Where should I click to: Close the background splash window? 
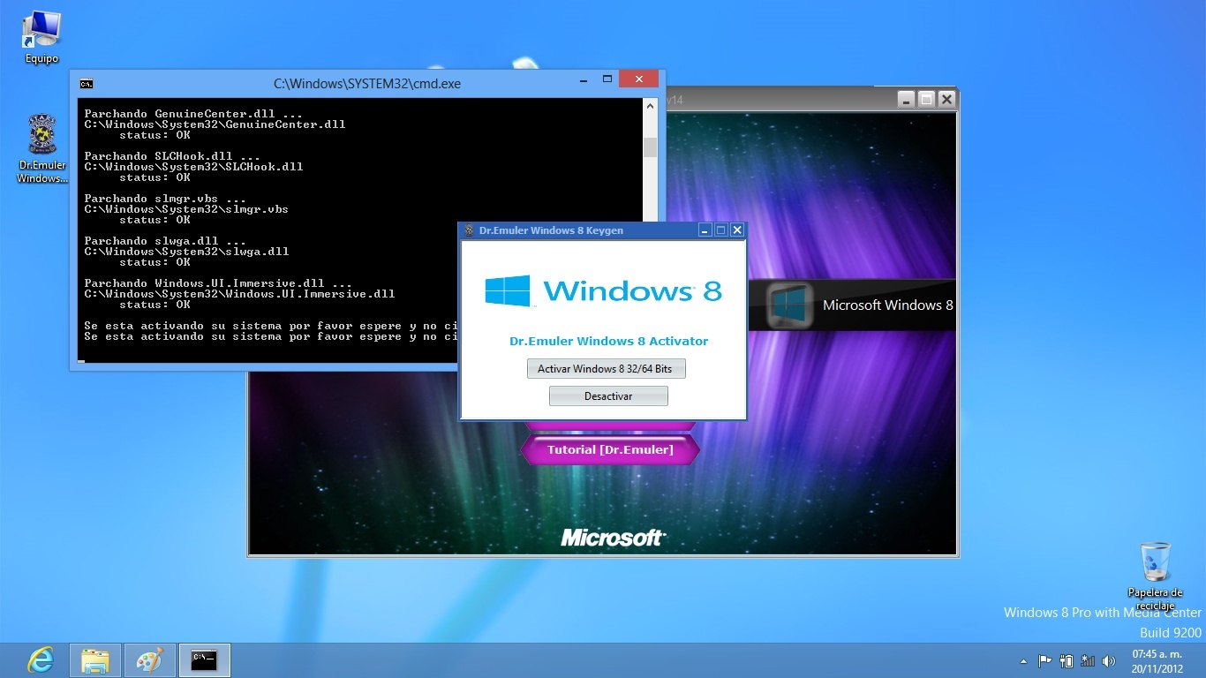(x=946, y=100)
